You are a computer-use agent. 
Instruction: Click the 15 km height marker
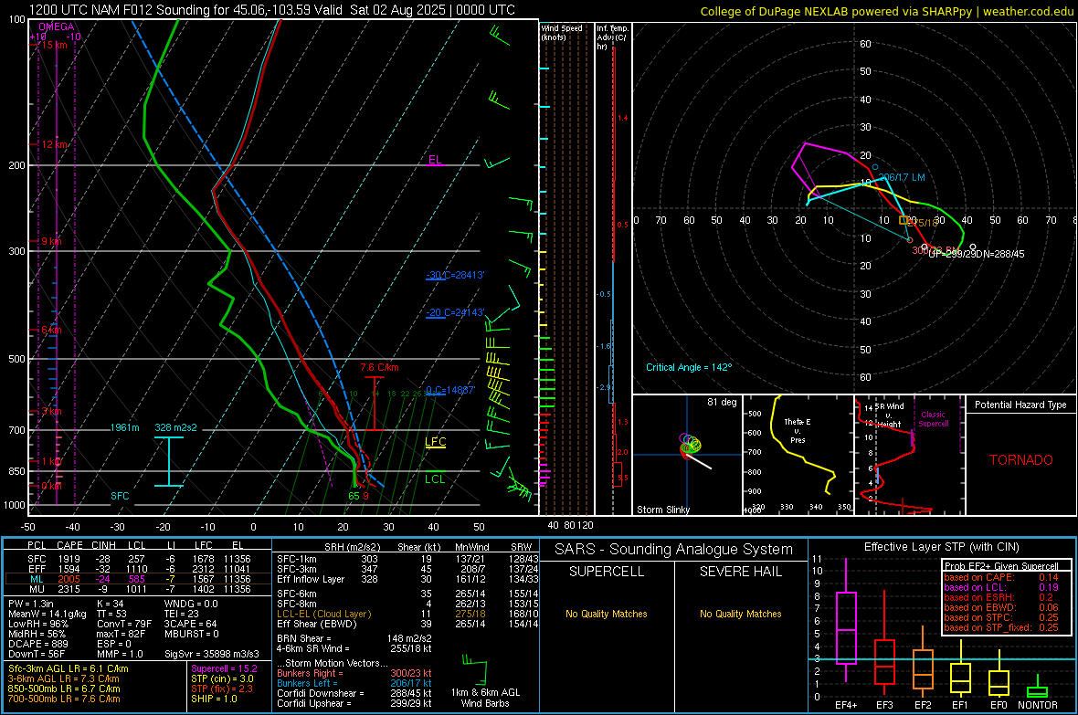coord(54,45)
